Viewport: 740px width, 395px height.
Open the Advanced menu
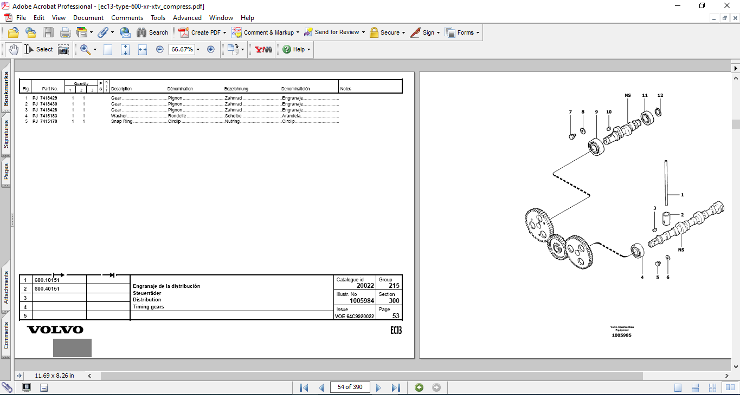(x=187, y=18)
